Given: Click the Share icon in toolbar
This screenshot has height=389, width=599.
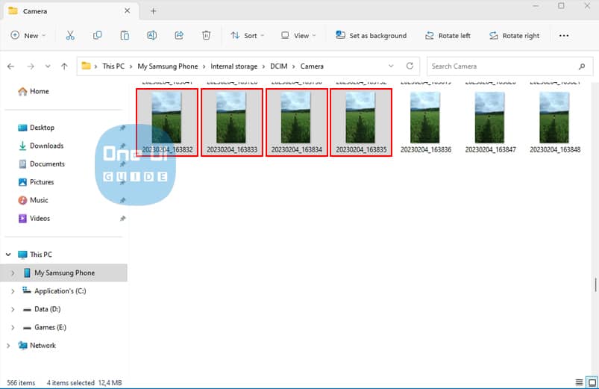Looking at the screenshot, I should 179,35.
